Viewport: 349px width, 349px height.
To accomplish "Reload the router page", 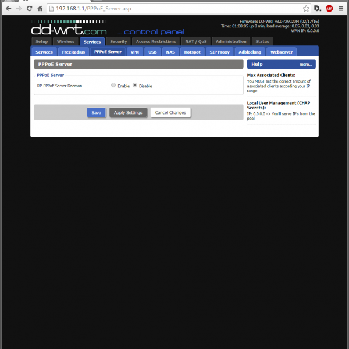I will [30, 9].
